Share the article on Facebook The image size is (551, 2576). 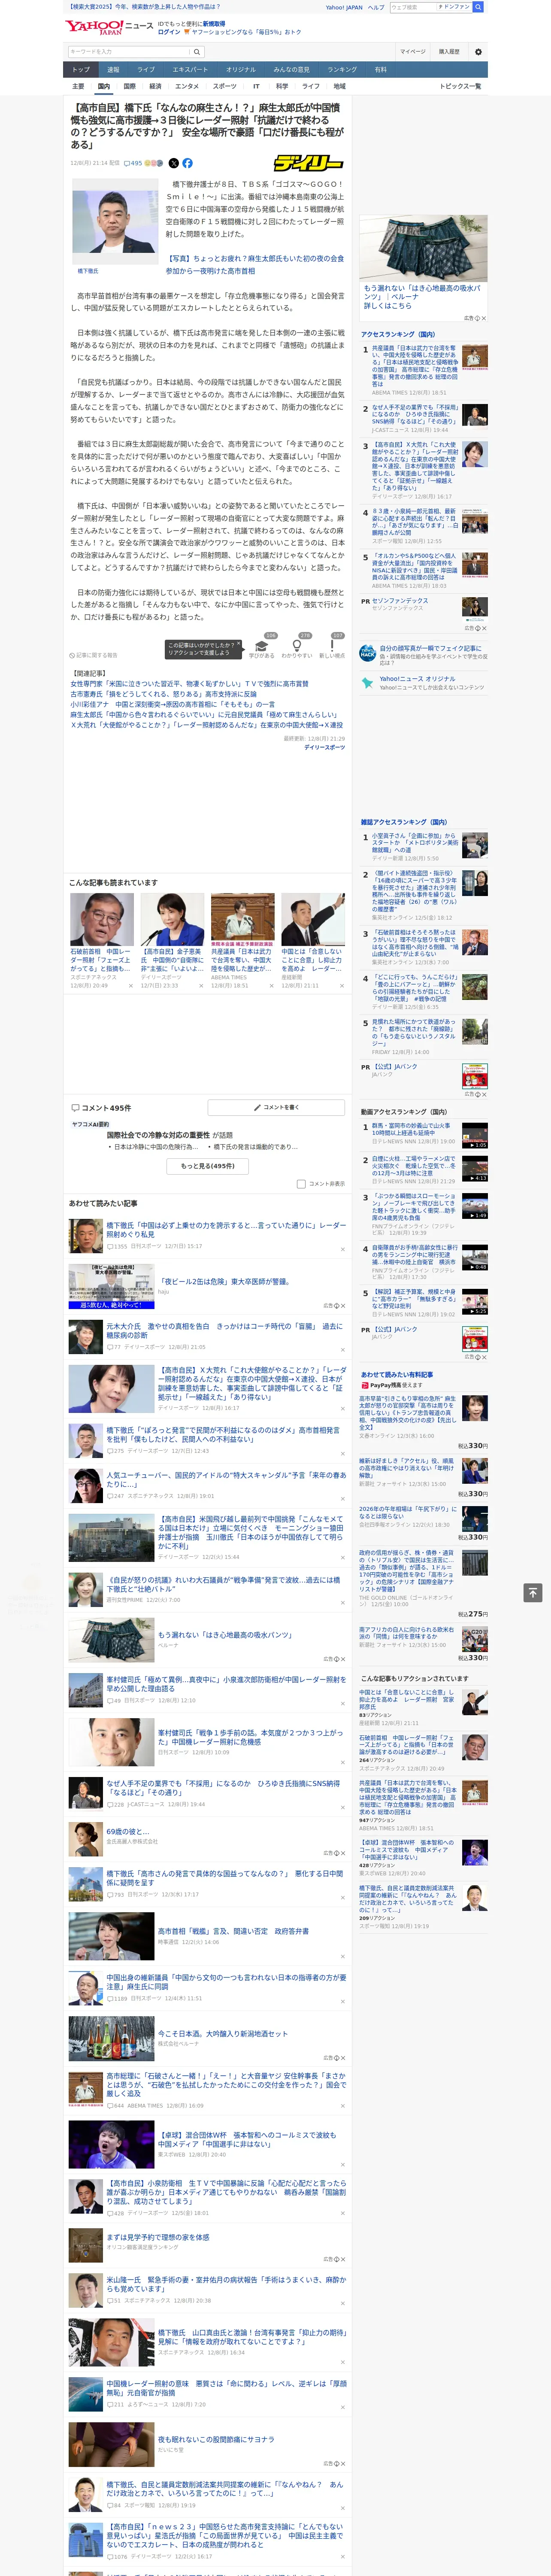187,163
